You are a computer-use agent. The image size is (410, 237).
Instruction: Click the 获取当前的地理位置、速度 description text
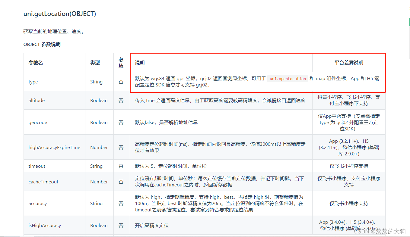pyautogui.click(x=54, y=31)
